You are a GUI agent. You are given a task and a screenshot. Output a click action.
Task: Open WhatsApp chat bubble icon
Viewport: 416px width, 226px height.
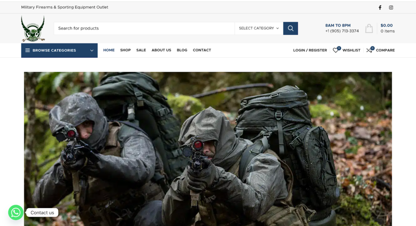coord(16,213)
